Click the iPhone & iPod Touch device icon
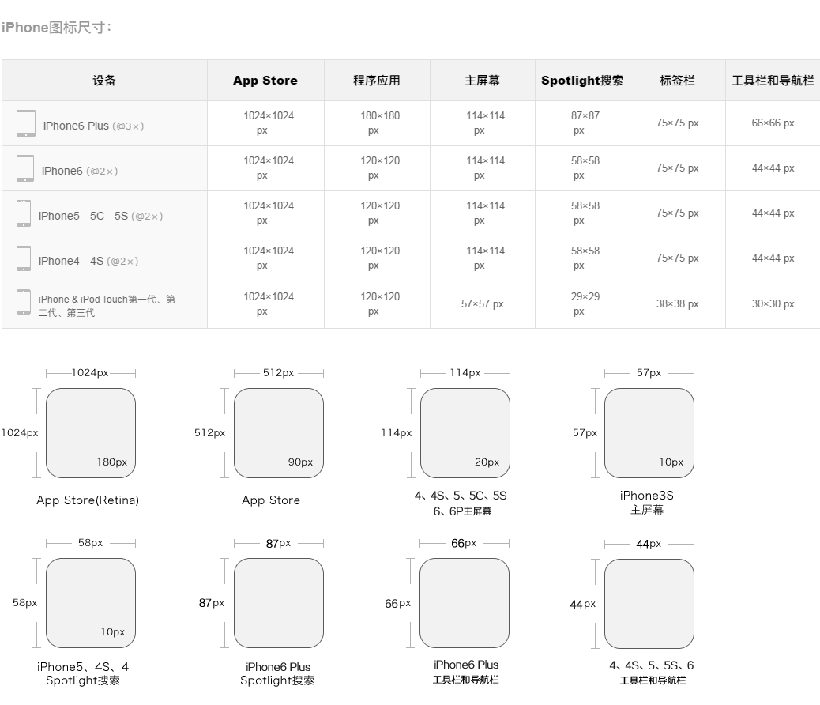Viewport: 820px width, 705px height. [24, 302]
